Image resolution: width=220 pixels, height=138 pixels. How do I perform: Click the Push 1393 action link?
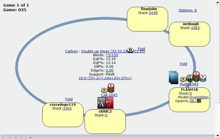[x=189, y=84]
